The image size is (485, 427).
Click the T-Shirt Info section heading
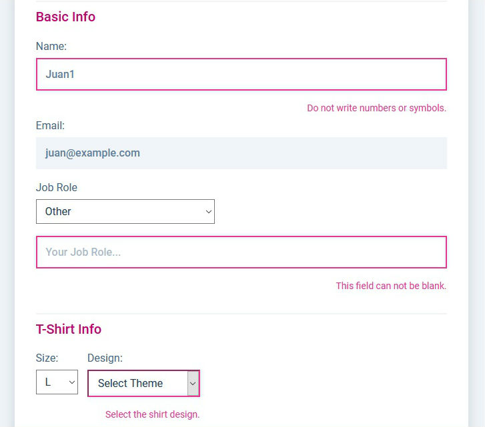click(69, 329)
